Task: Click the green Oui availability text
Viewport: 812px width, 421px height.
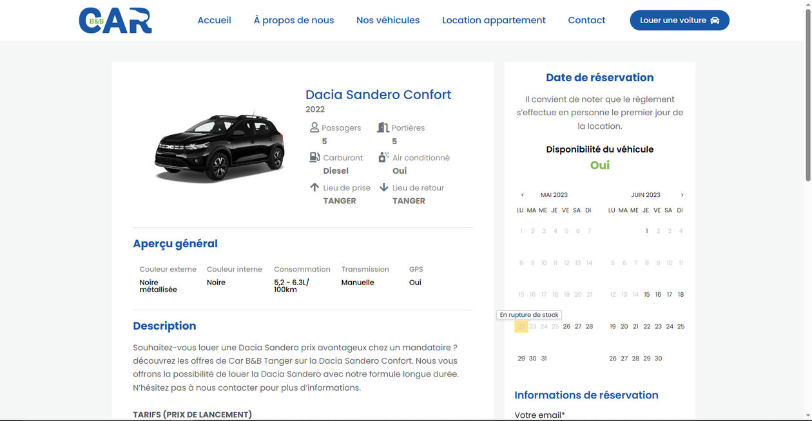Action: pyautogui.click(x=600, y=165)
